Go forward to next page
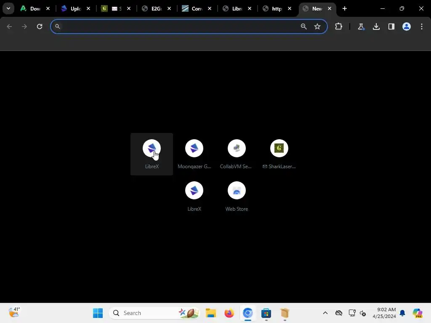Image resolution: width=431 pixels, height=323 pixels. (x=24, y=26)
